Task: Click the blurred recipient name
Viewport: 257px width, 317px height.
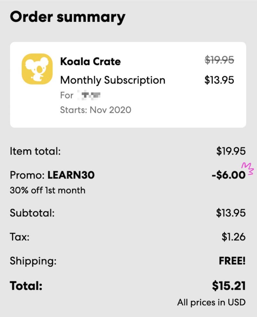Action: click(x=91, y=95)
